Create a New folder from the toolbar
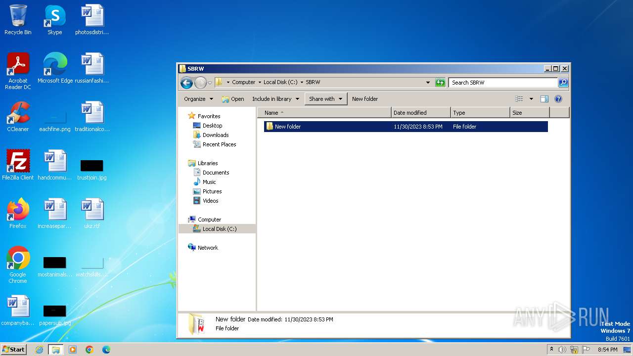The height and width of the screenshot is (356, 633). [365, 99]
